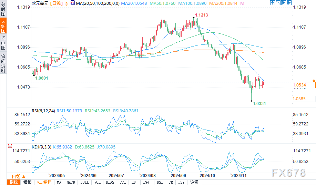Click K:65.9382 value

pos(62,147)
